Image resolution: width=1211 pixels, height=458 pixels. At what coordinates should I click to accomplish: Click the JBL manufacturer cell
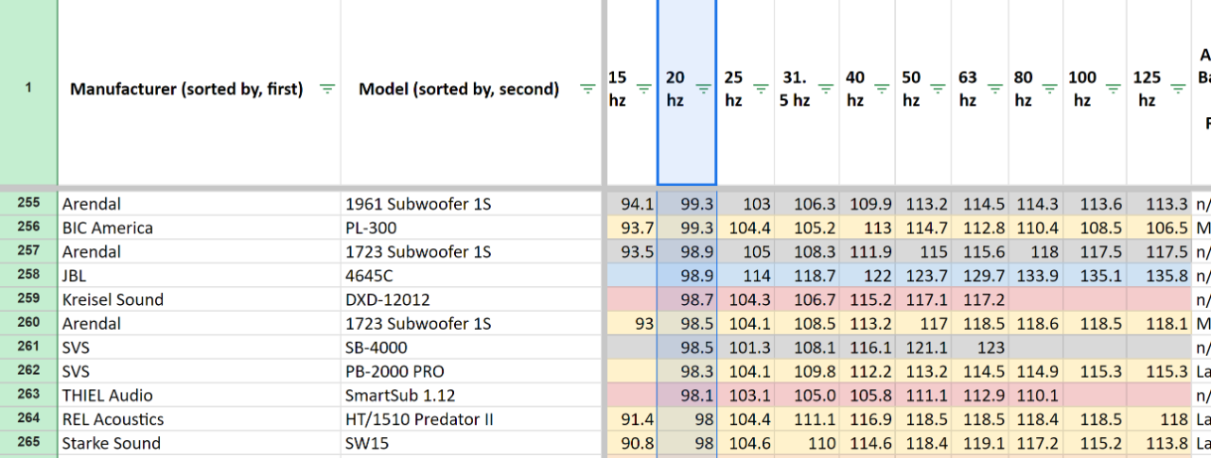pos(200,276)
